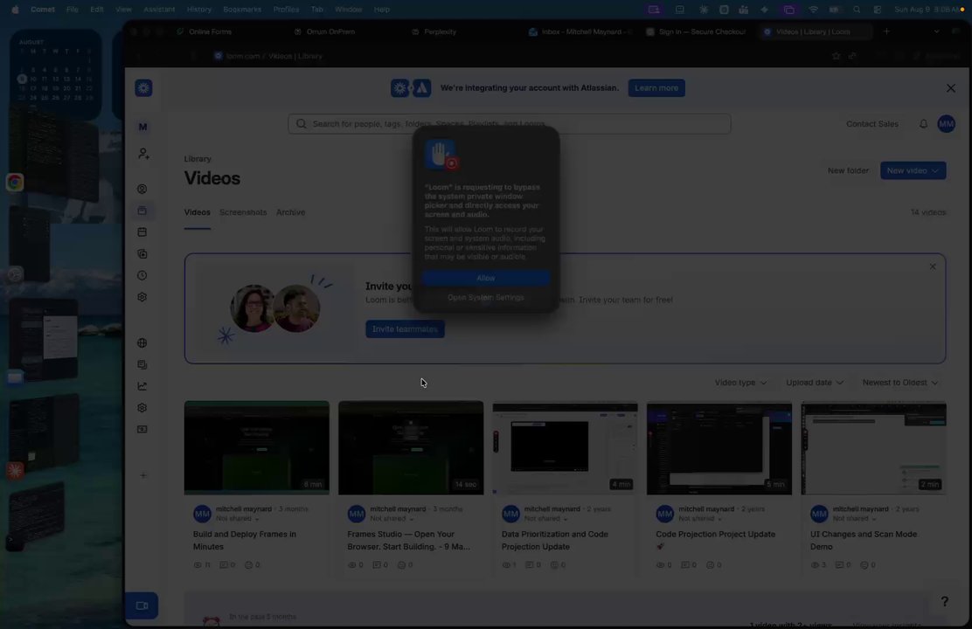Open the globe icon in the sidebar
The height and width of the screenshot is (629, 972).
142,342
